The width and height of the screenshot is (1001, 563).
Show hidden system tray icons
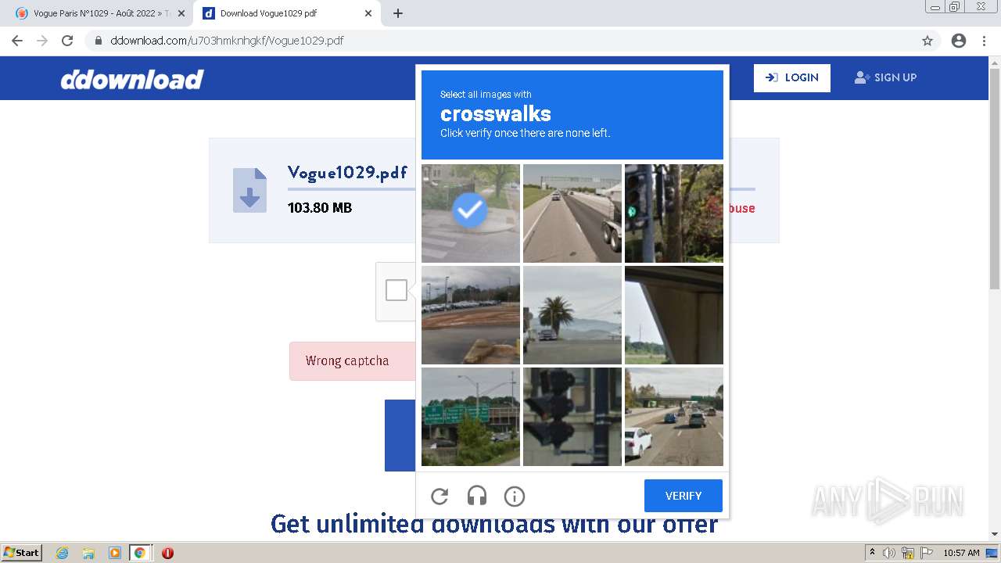(873, 553)
